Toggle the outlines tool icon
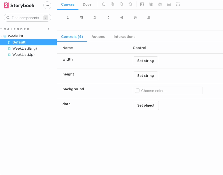This screenshot has width=223, height=175. (x=178, y=4)
